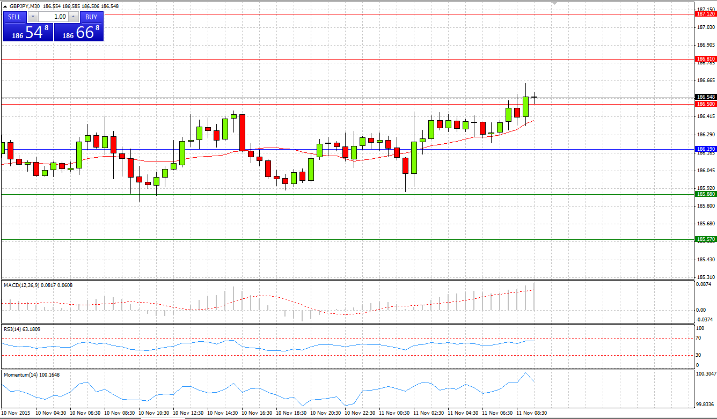Select the 186.500 red price level label
The height and width of the screenshot is (419, 717).
point(706,104)
